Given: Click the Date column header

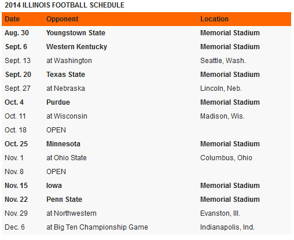Looking at the screenshot, I should click(x=12, y=19).
